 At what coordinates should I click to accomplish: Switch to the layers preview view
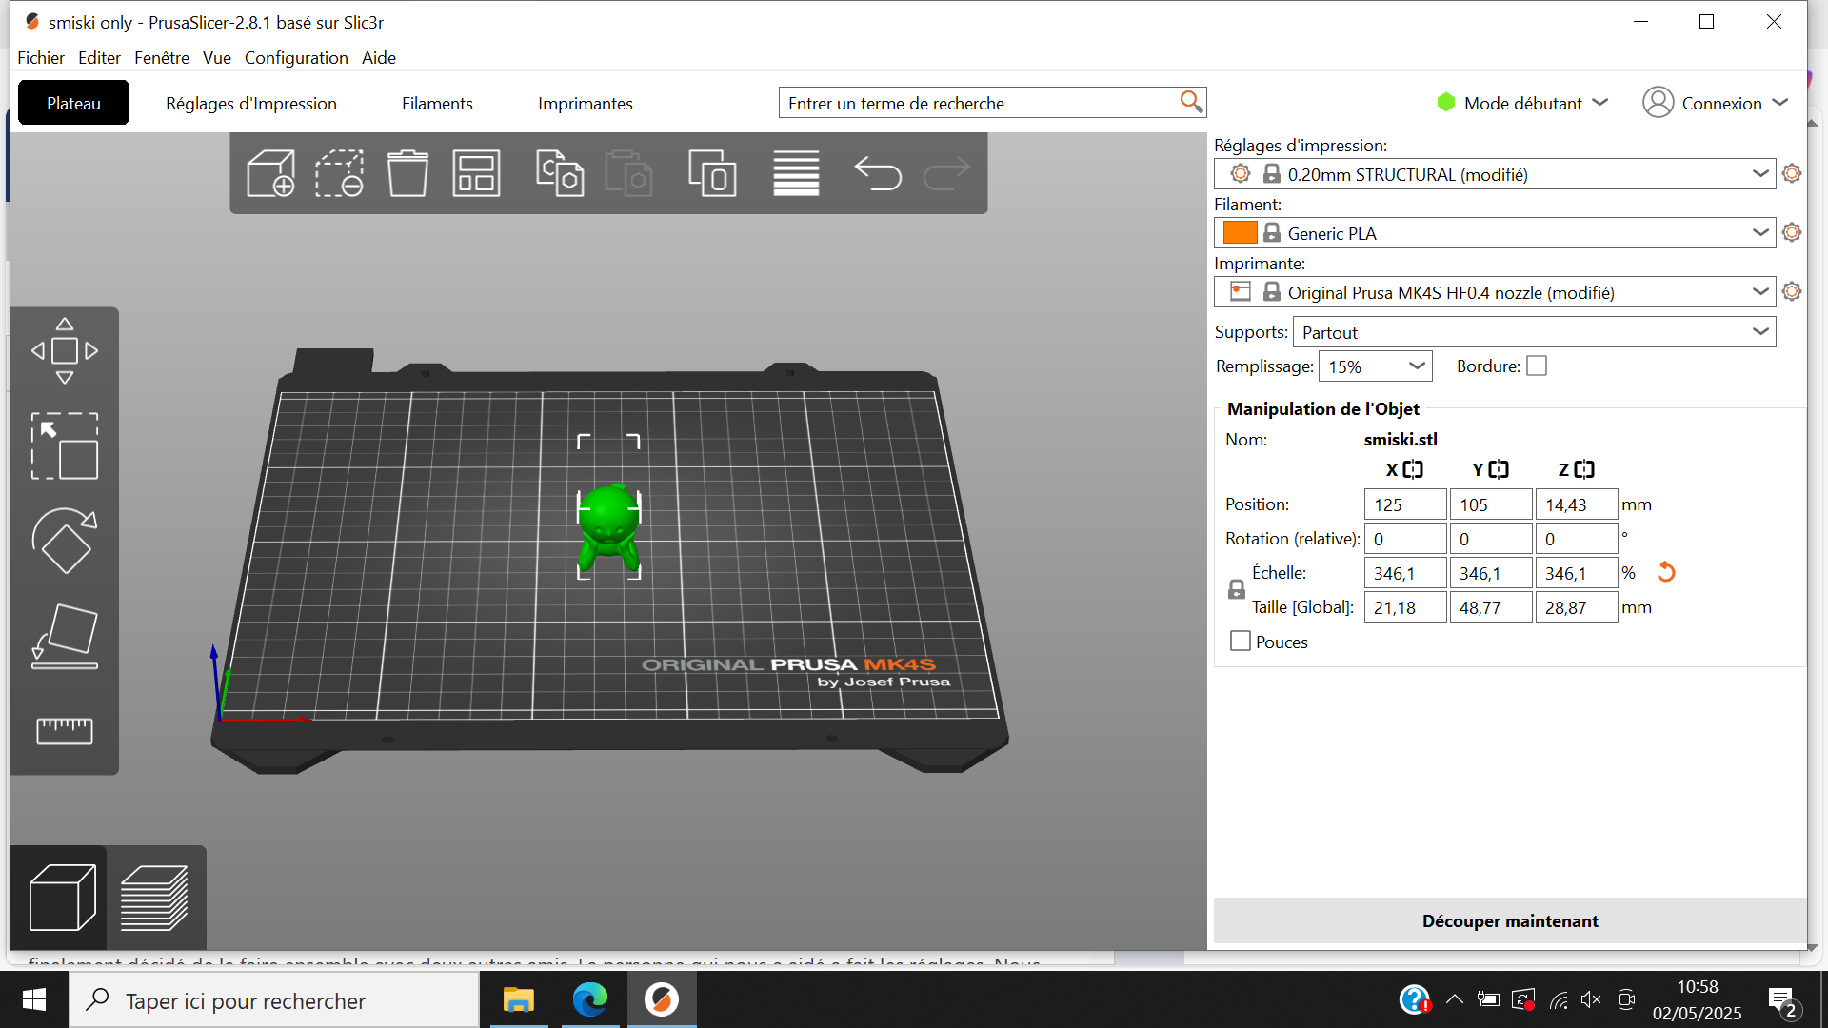tap(155, 898)
